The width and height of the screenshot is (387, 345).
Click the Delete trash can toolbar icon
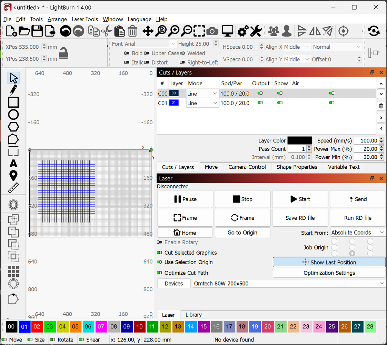pos(132,31)
